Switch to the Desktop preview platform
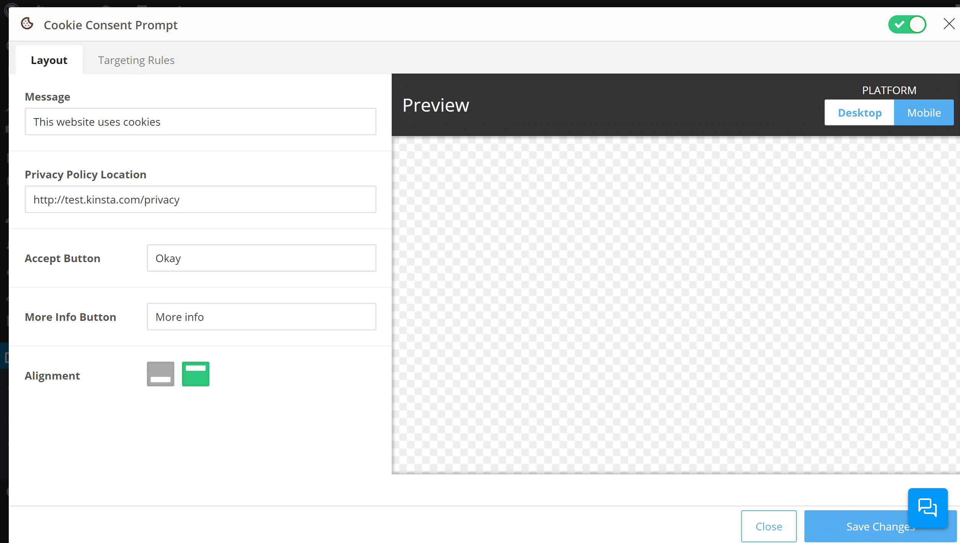This screenshot has width=960, height=543. [860, 113]
